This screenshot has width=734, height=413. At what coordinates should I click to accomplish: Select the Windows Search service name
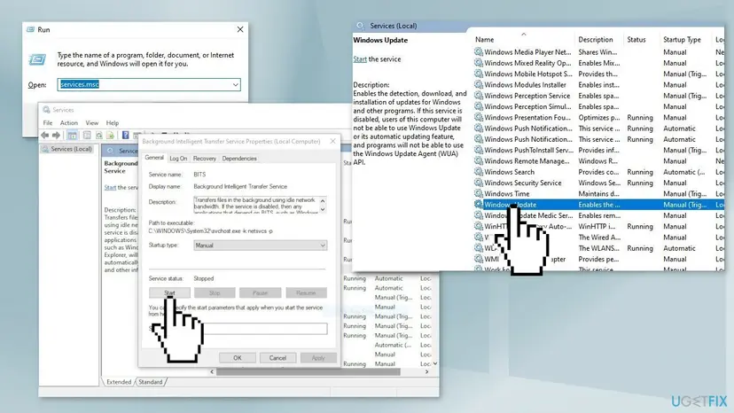point(510,172)
